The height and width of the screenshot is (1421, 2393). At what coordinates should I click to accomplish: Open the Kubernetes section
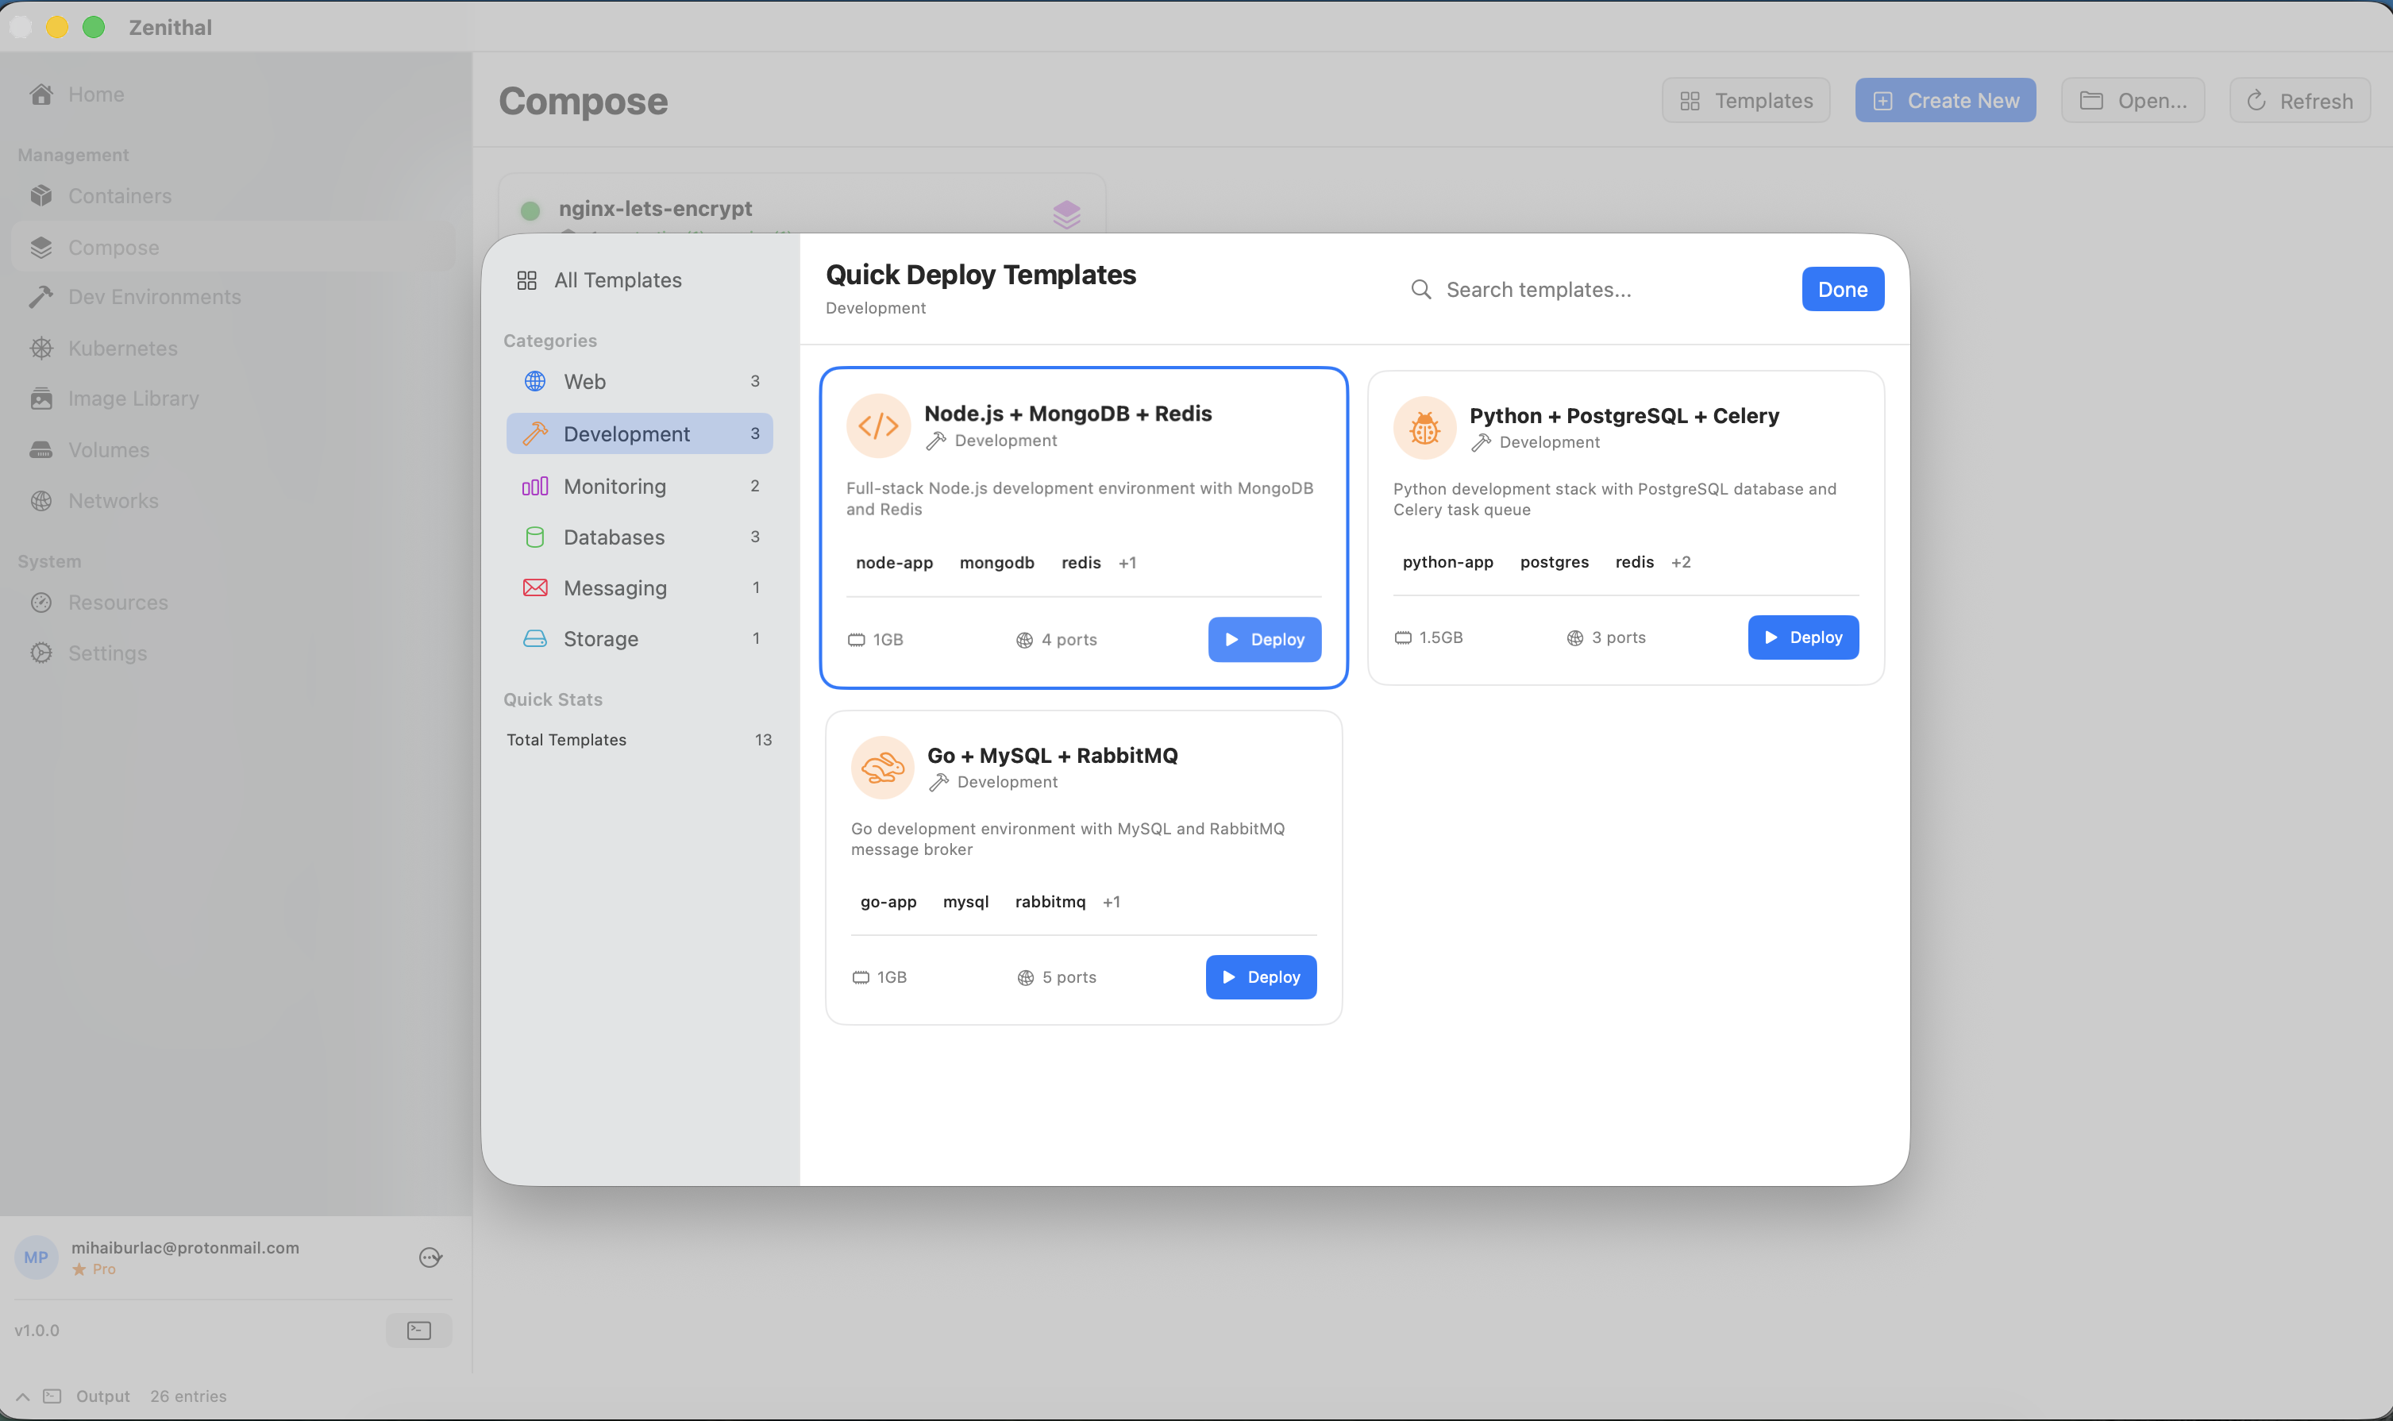click(x=122, y=348)
